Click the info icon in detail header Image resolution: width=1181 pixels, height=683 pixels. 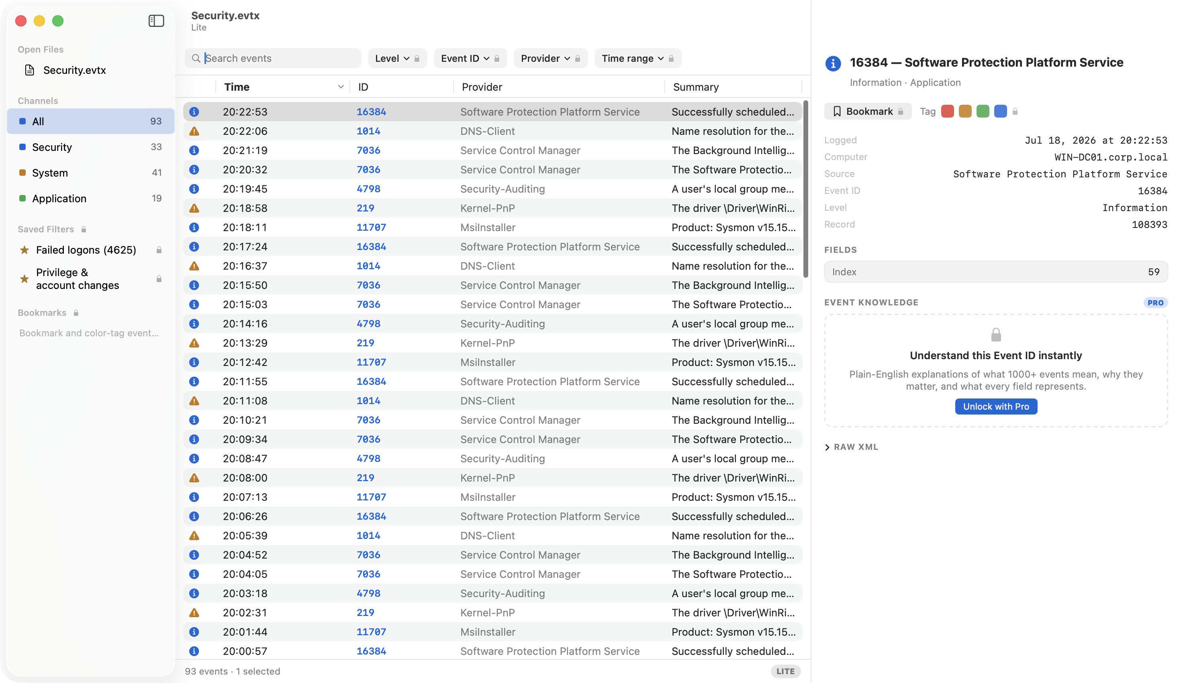point(833,63)
